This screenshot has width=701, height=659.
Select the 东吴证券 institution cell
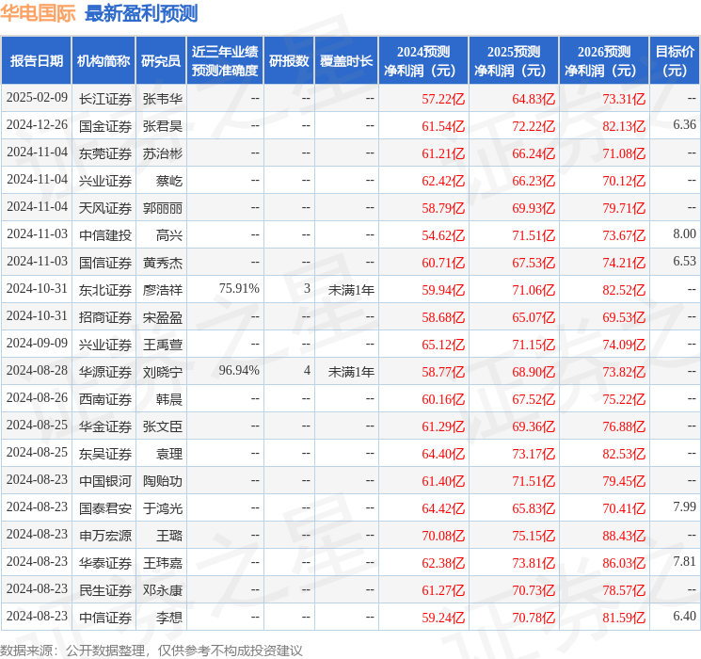pos(105,454)
